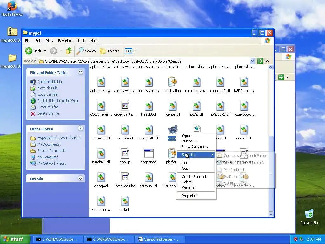Collapse the File and Folder Tasks panel
Screen dimensions: 325x244
coord(80,72)
